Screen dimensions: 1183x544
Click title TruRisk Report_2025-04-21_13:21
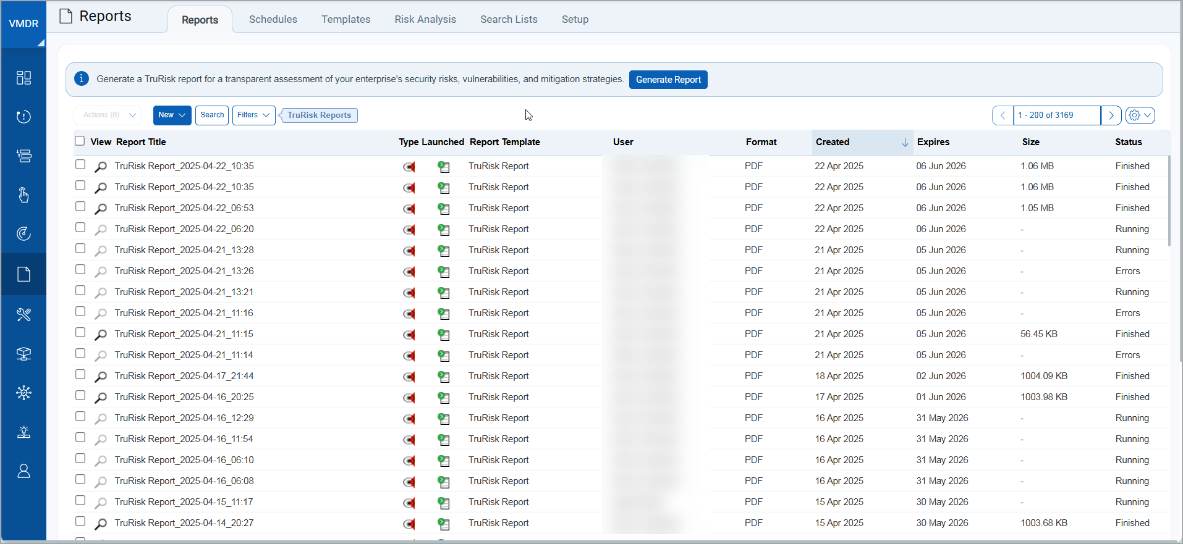tap(184, 292)
